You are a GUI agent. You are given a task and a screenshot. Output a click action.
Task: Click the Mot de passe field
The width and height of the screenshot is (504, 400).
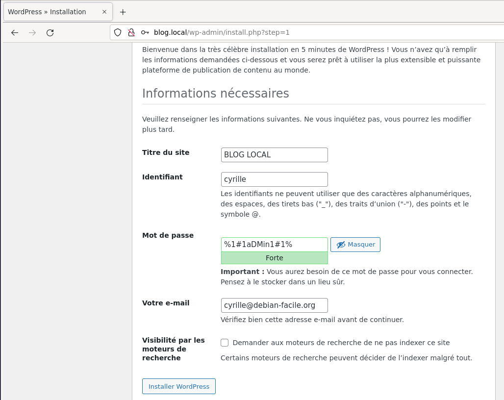[274, 245]
